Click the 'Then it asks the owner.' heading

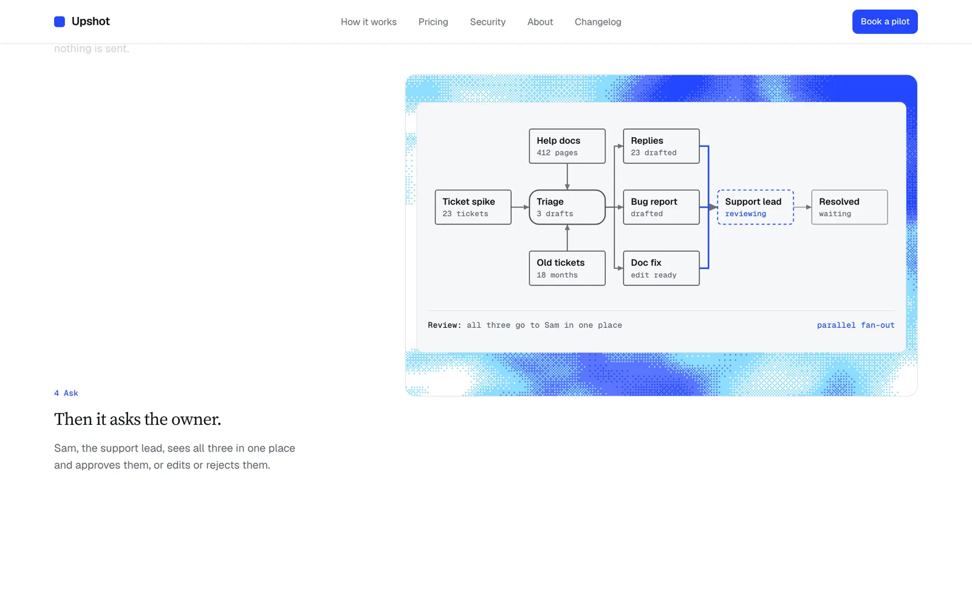(x=137, y=419)
